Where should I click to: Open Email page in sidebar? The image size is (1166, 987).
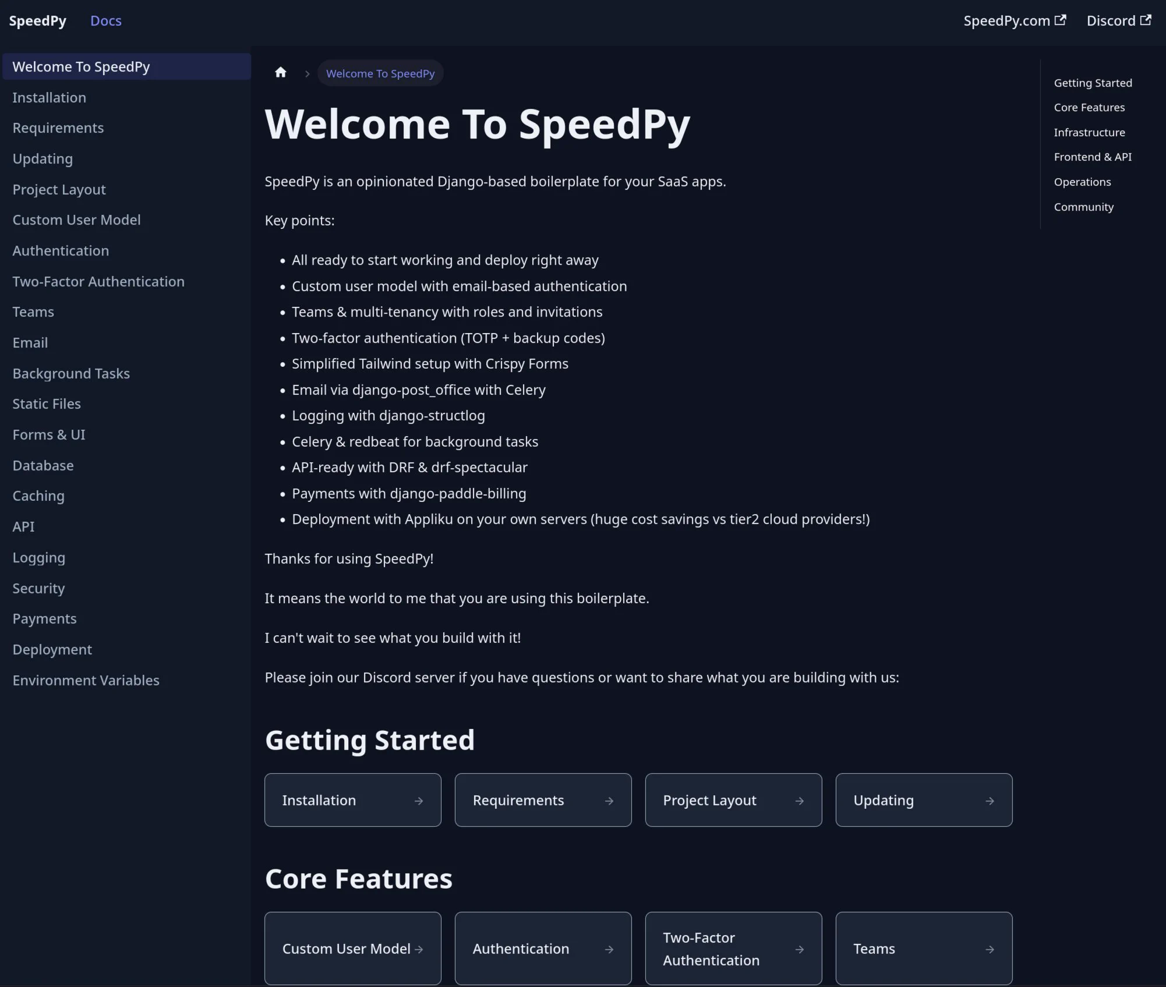(x=127, y=342)
